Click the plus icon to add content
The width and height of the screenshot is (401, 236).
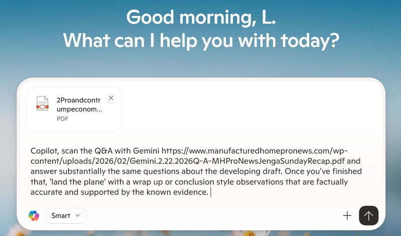347,216
